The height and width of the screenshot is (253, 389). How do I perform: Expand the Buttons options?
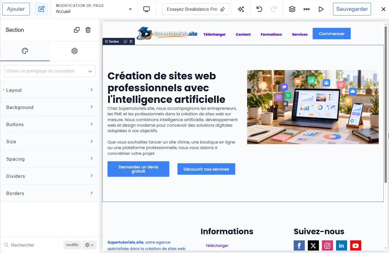50,124
